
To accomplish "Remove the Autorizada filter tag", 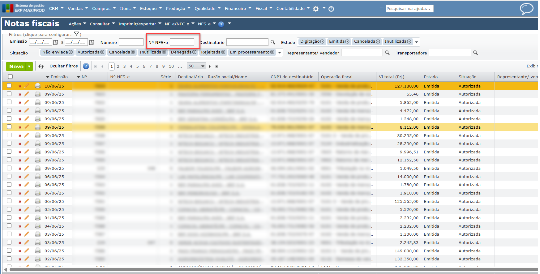I will coord(102,52).
